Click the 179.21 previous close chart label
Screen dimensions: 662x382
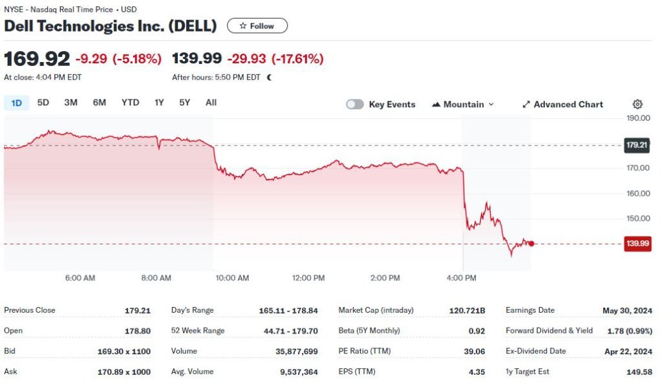coord(637,145)
